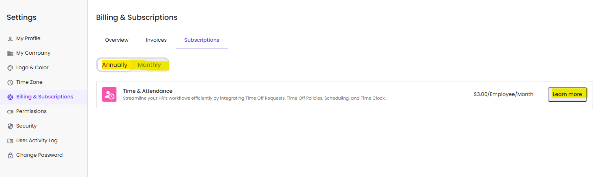
Task: Click the My Company building icon
Action: [x=11, y=53]
